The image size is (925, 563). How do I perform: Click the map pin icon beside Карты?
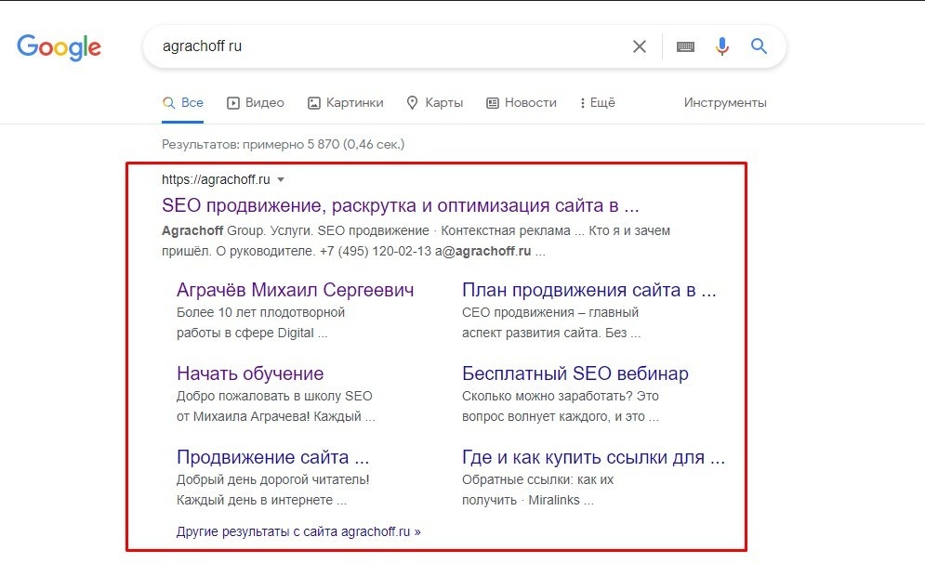coord(412,102)
